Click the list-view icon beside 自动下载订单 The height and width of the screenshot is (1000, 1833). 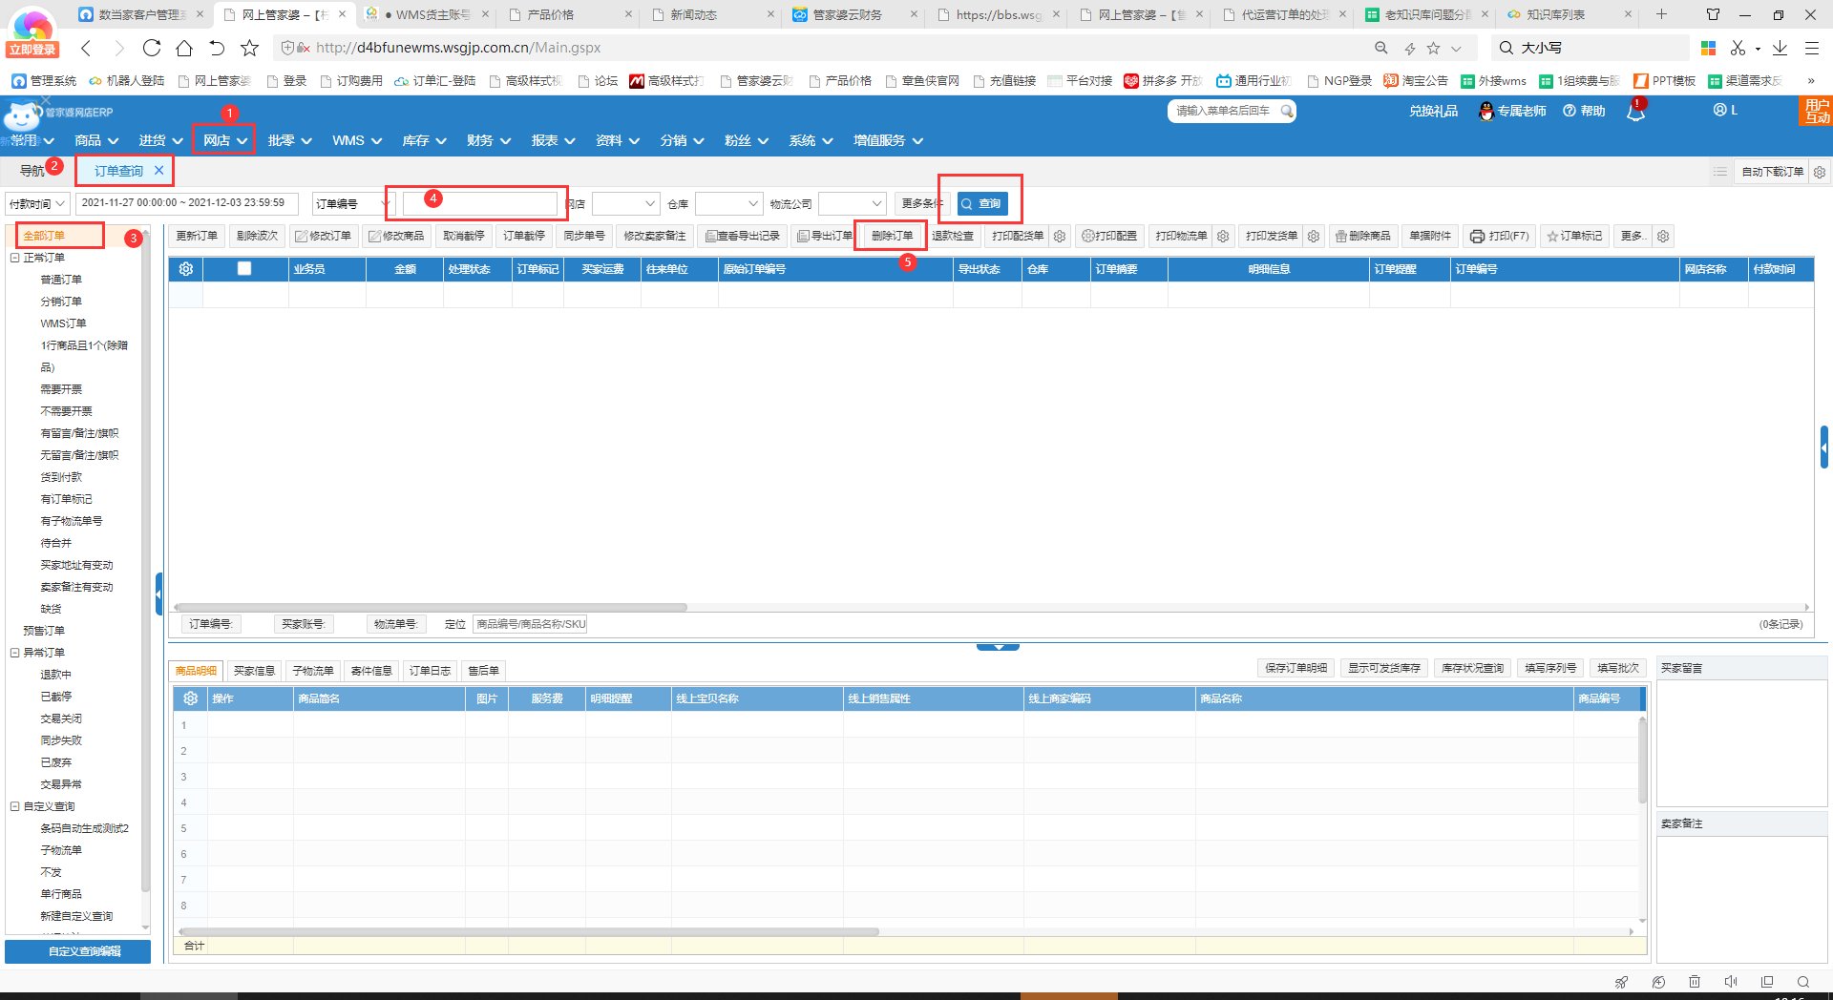[x=1719, y=172]
